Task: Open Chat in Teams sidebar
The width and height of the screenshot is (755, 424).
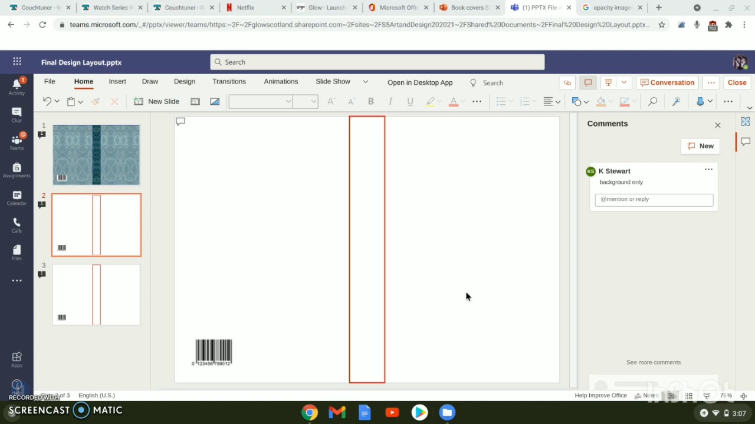Action: [17, 115]
